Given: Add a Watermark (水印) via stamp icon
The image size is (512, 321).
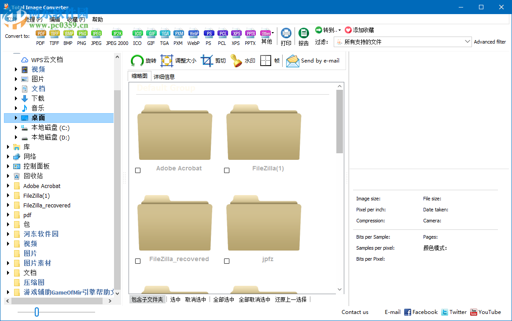Looking at the screenshot, I should pos(237,61).
